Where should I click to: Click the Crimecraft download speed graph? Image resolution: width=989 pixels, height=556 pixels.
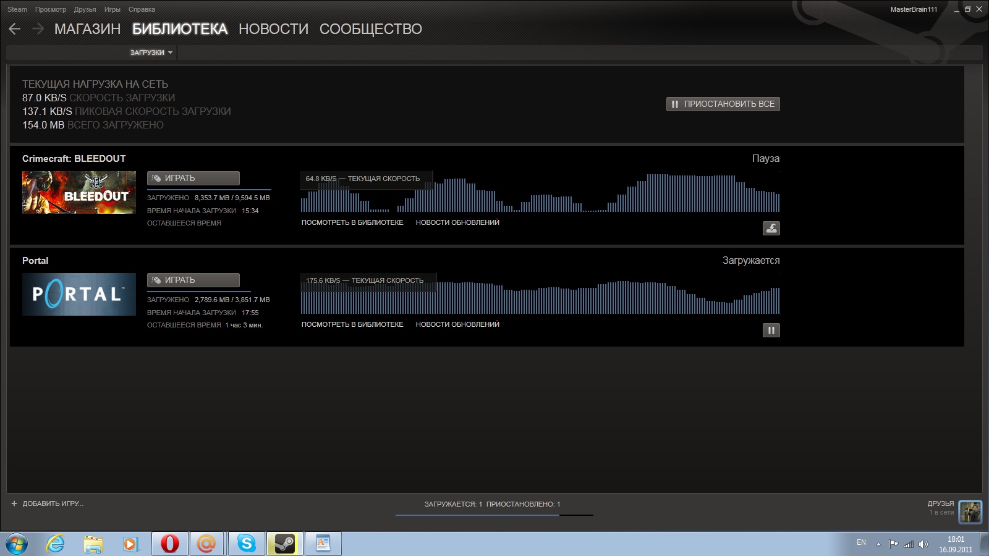pos(540,192)
